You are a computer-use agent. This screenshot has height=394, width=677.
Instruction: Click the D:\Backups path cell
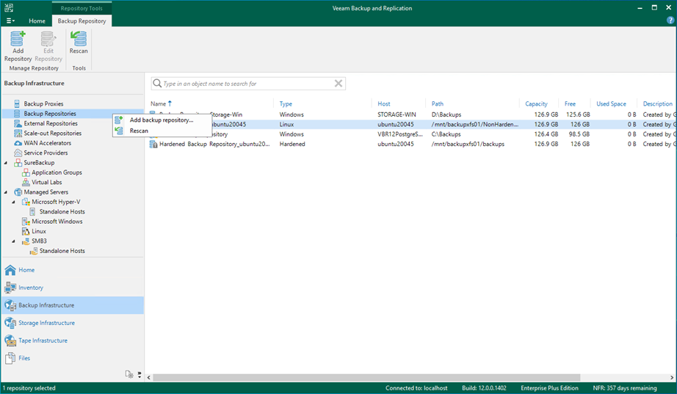click(446, 114)
